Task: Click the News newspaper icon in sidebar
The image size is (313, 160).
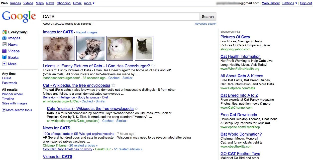Action: click(4, 45)
